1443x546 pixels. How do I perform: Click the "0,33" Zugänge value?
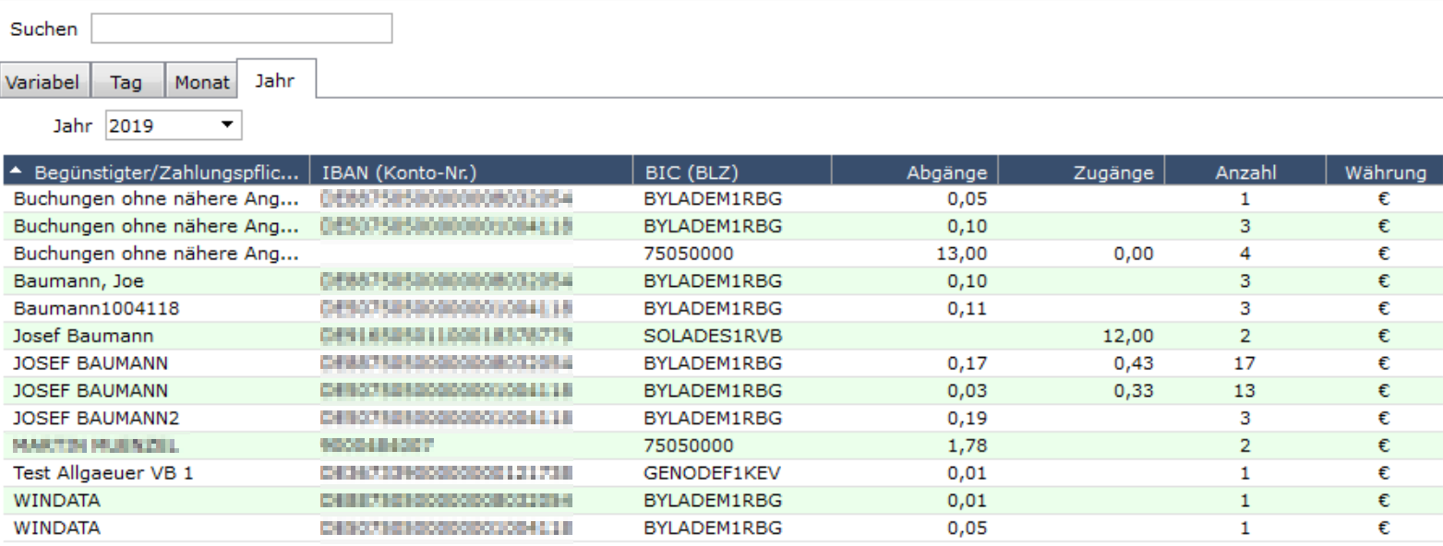tap(1135, 391)
